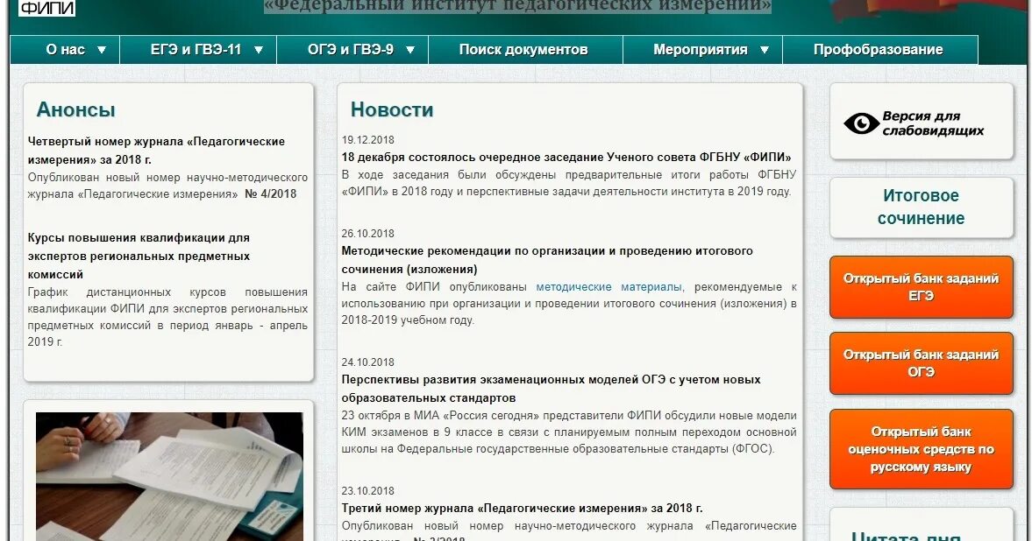Open announcement Четвертый номер журнала
The image size is (1032, 541).
(156, 151)
